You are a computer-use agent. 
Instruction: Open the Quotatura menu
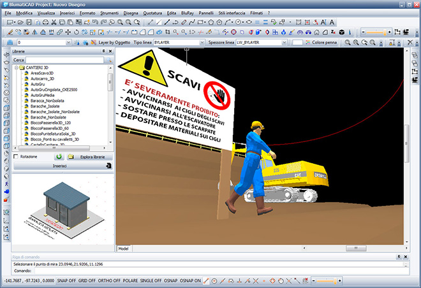152,13
